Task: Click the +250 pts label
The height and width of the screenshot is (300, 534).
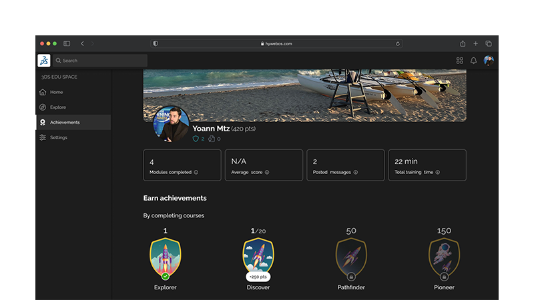Action: (258, 276)
